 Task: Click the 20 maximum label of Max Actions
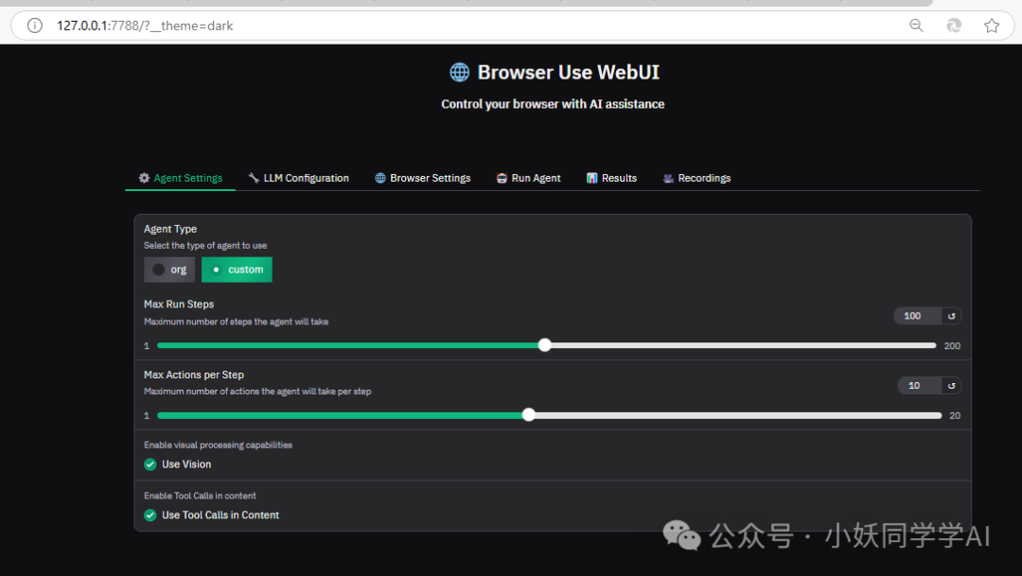[955, 416]
